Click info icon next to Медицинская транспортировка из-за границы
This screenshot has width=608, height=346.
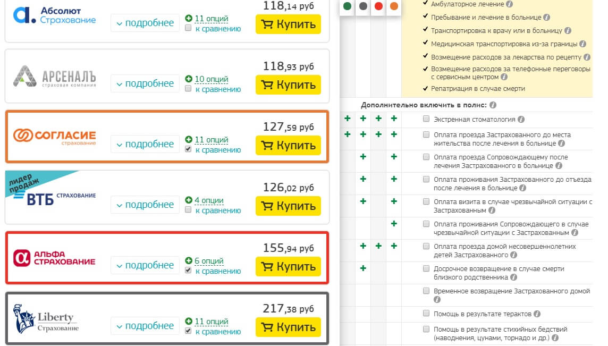tap(582, 44)
